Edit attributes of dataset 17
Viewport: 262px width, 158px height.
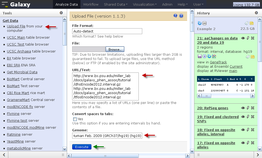pos(248,143)
